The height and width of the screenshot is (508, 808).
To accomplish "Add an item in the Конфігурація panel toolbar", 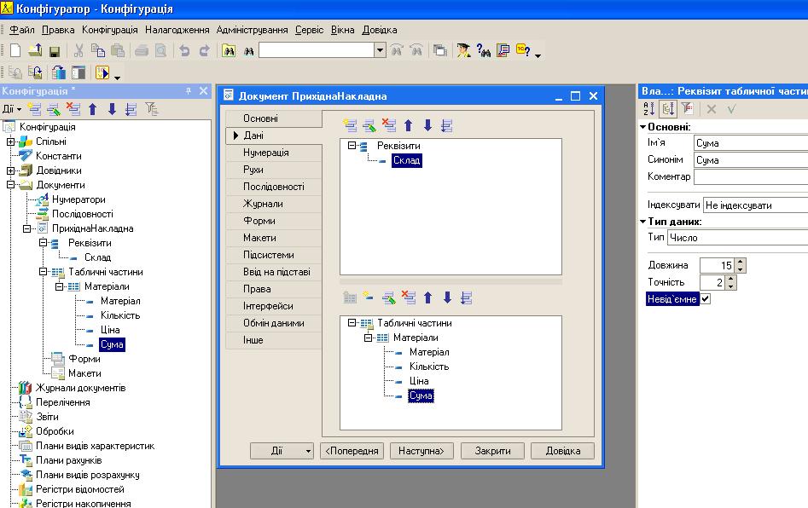I will (34, 109).
